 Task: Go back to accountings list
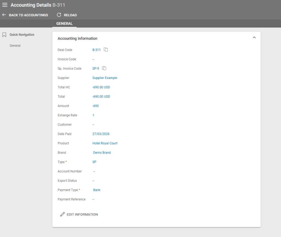click(x=28, y=15)
